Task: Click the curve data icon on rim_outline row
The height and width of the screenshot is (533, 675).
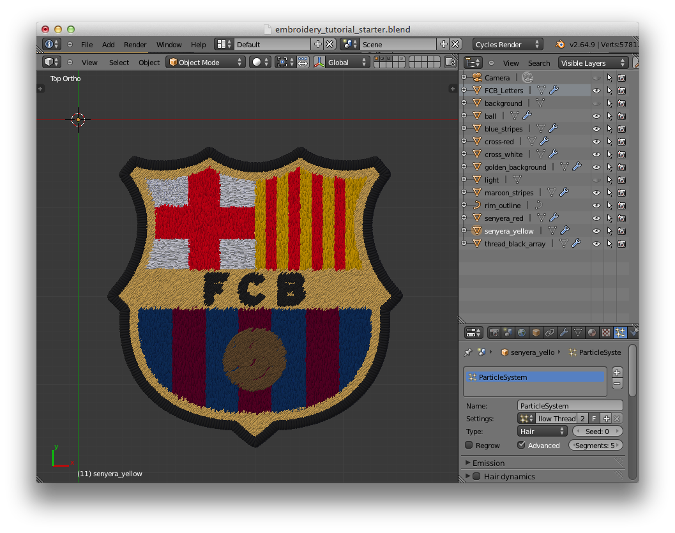Action: pos(538,205)
